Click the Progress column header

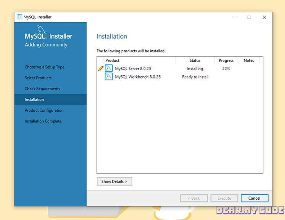pyautogui.click(x=226, y=60)
